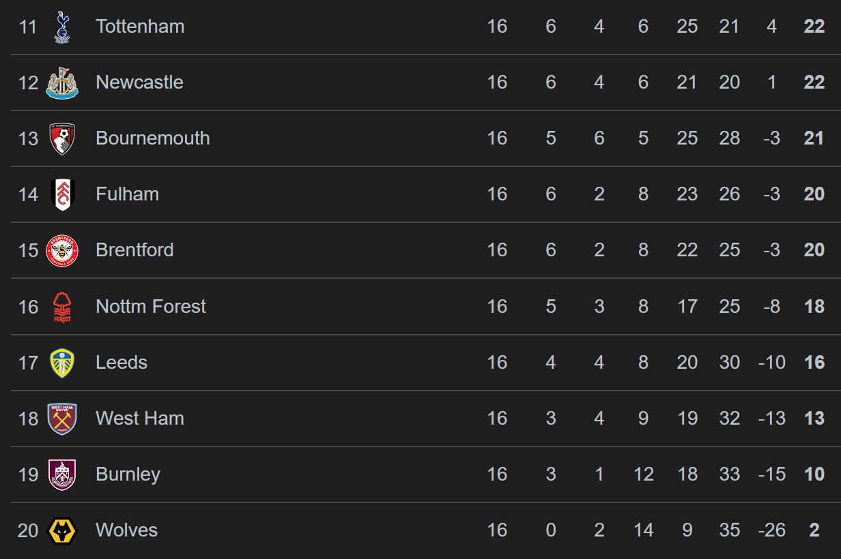Open the Burnley club badge
The image size is (841, 559).
coord(62,474)
